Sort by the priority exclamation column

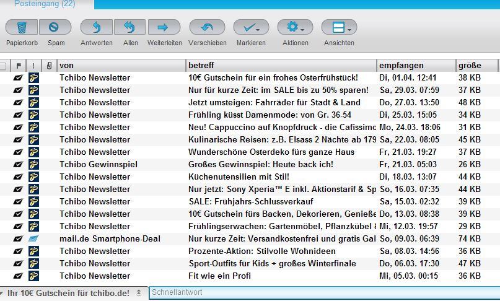(33, 66)
